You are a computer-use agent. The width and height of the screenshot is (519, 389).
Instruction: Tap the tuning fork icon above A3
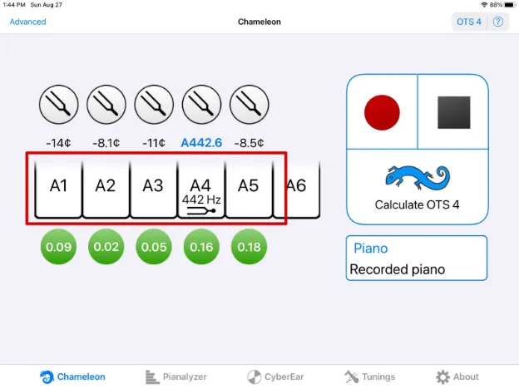[x=154, y=105]
